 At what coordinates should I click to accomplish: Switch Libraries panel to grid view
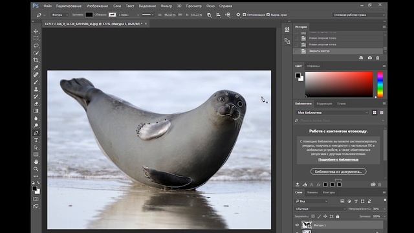click(x=375, y=113)
